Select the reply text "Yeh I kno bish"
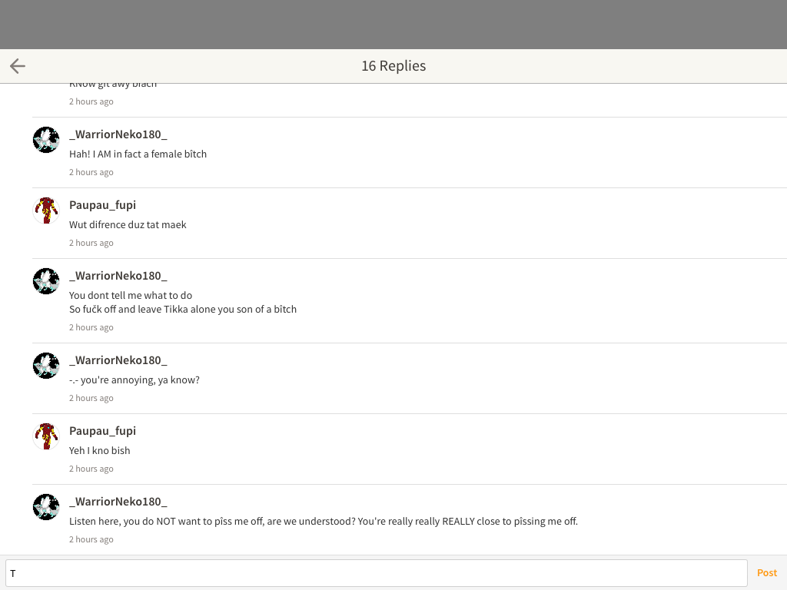Viewport: 787px width, 590px height. 99,450
